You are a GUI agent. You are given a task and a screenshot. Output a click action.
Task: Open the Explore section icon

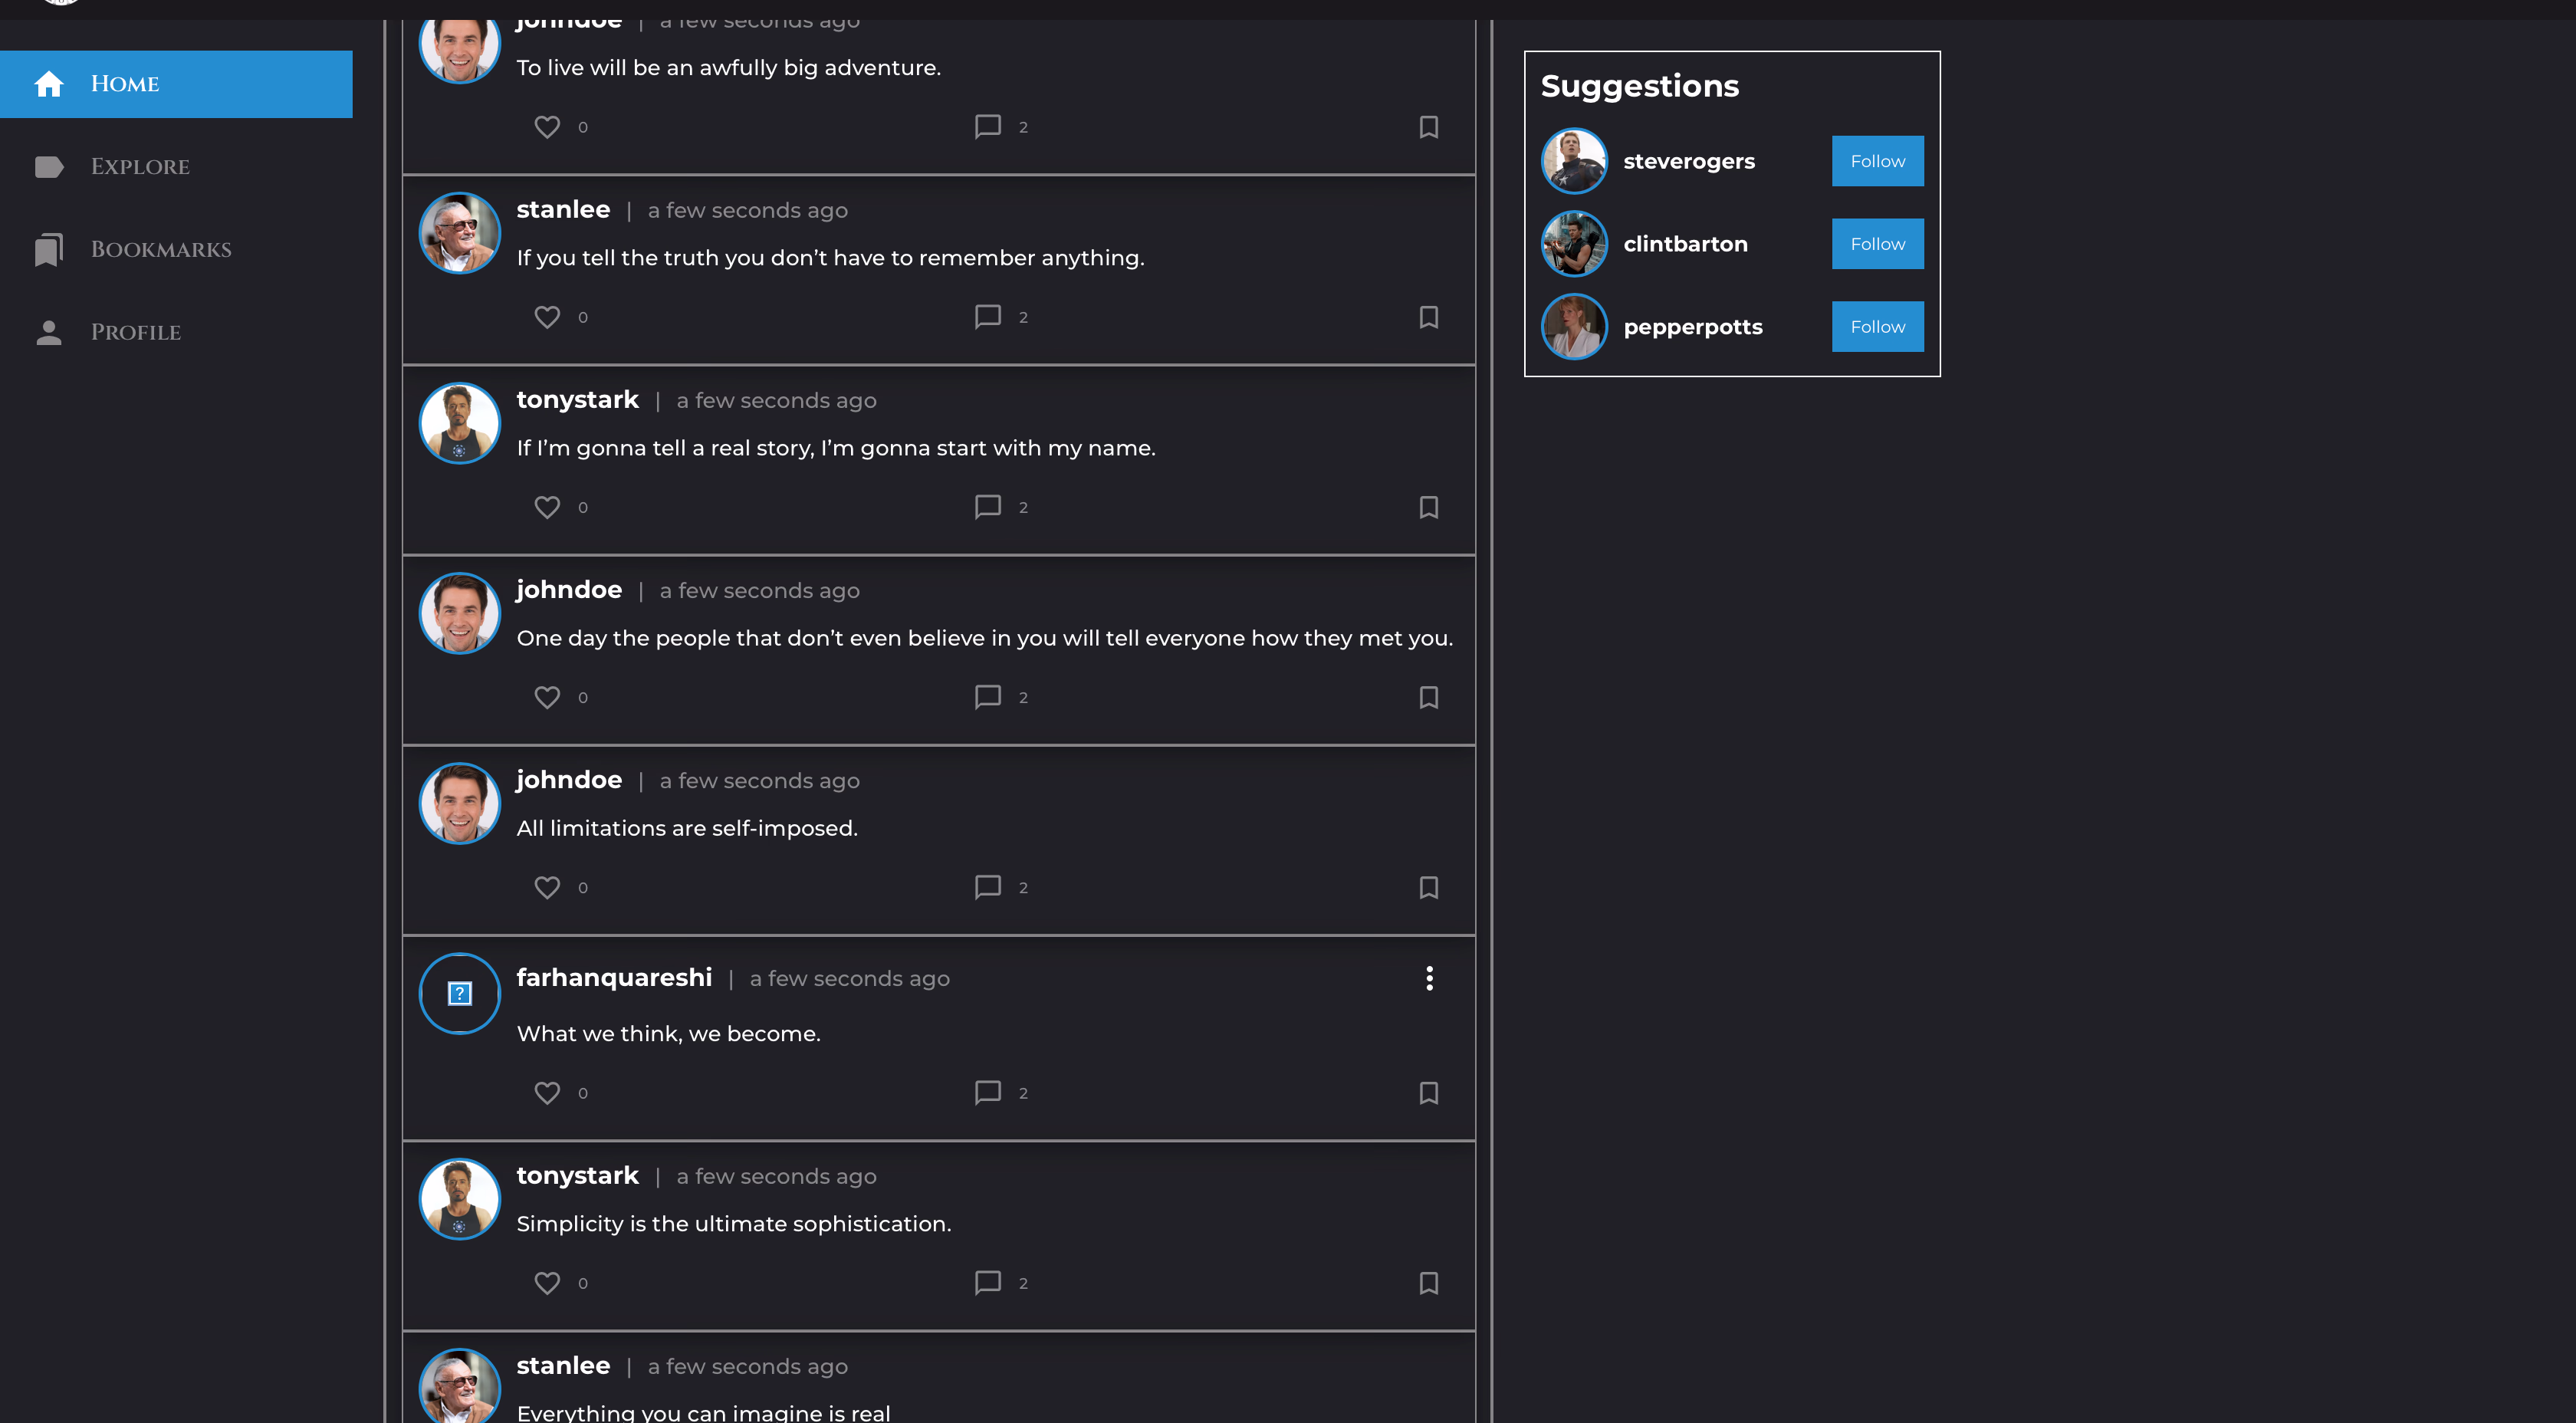click(x=49, y=166)
